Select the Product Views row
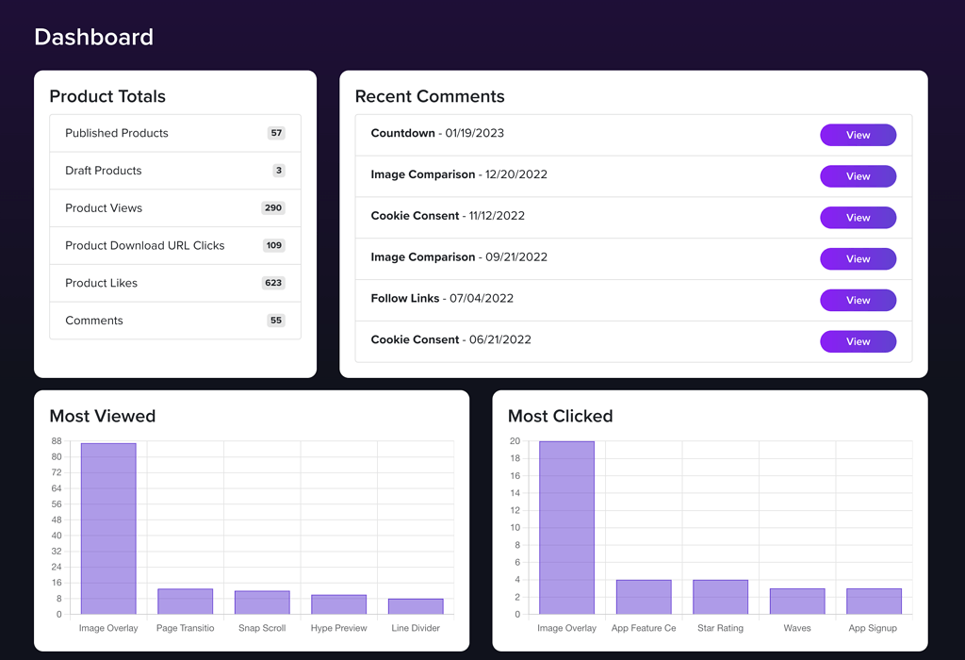 [174, 208]
